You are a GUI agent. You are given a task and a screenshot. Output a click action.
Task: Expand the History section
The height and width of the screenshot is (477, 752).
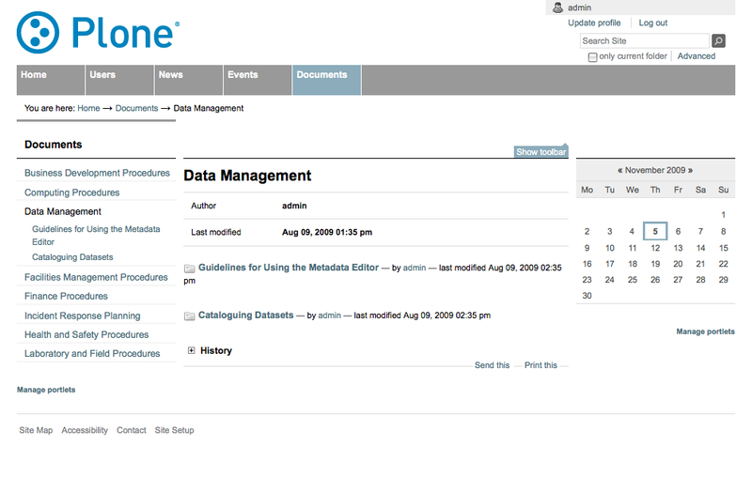pyautogui.click(x=192, y=351)
